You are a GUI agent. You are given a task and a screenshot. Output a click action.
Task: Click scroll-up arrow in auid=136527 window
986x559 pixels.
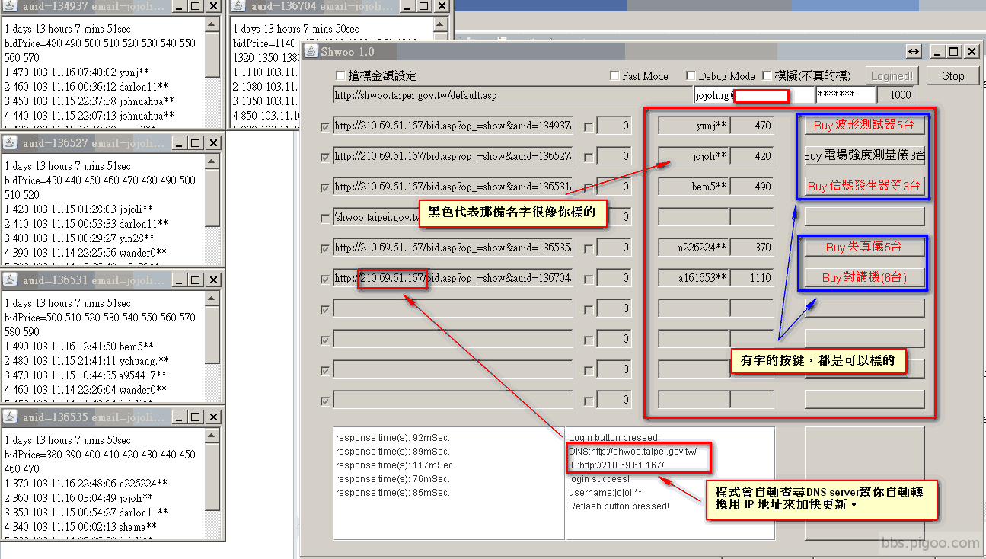(x=212, y=161)
